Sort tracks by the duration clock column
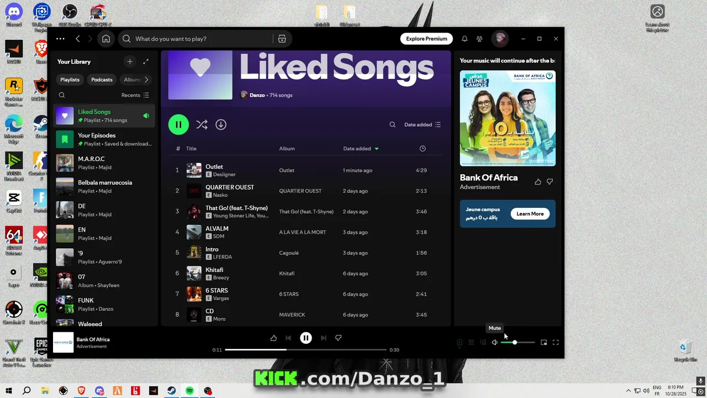This screenshot has width=707, height=398. click(423, 149)
